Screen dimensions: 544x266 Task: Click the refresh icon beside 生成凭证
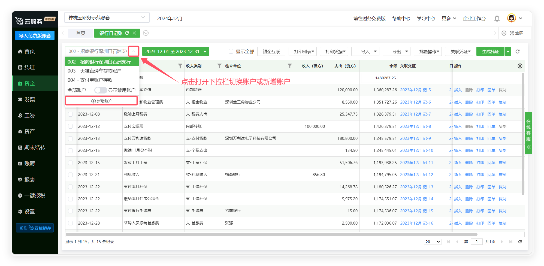(518, 52)
